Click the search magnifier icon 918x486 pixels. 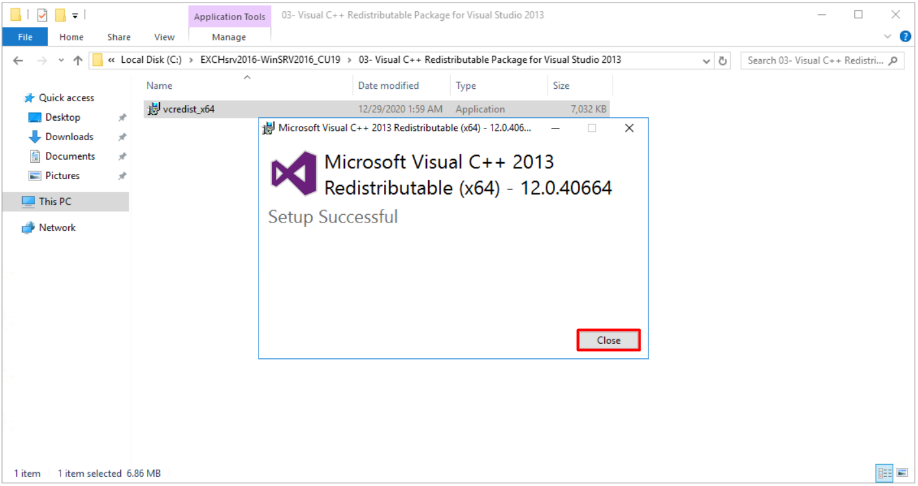pyautogui.click(x=893, y=60)
